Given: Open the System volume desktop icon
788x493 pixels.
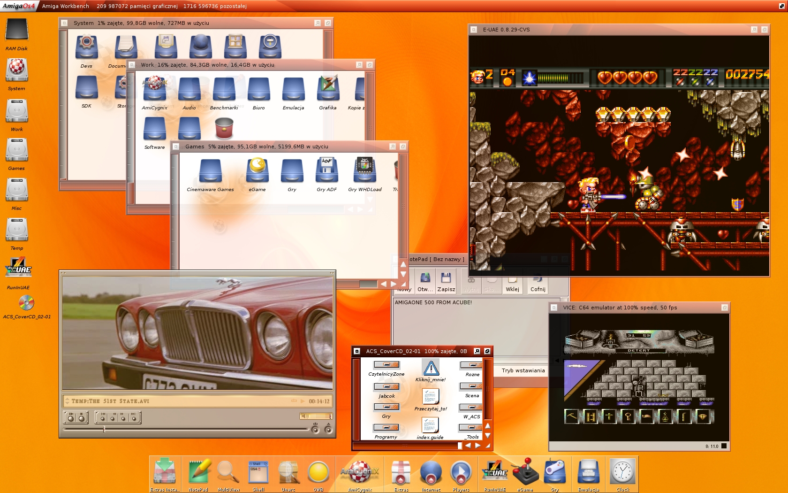Looking at the screenshot, I should coord(17,70).
